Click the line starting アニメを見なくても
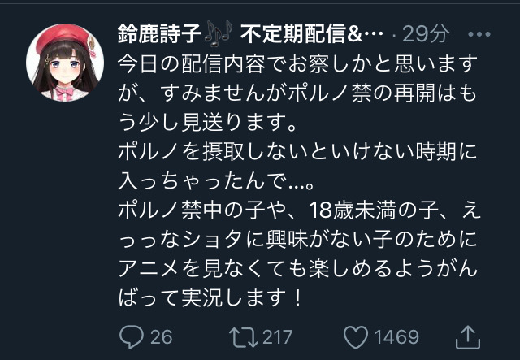 [x=297, y=269]
